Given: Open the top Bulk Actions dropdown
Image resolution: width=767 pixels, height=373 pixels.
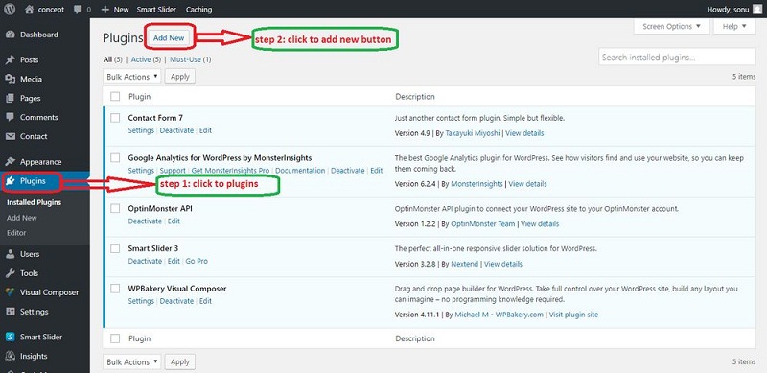Looking at the screenshot, I should 132,77.
